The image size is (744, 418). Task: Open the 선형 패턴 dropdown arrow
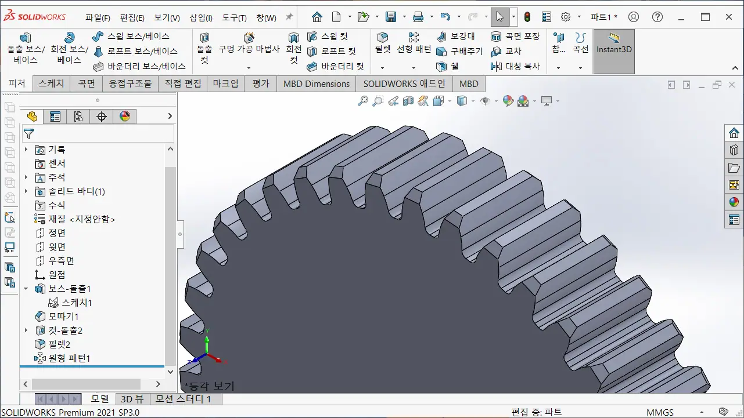point(414,68)
